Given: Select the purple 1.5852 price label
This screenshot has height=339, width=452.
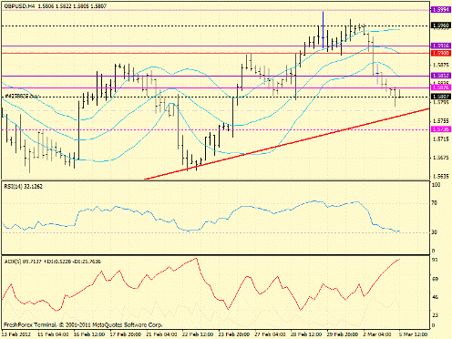Looking at the screenshot, I should coord(441,76).
